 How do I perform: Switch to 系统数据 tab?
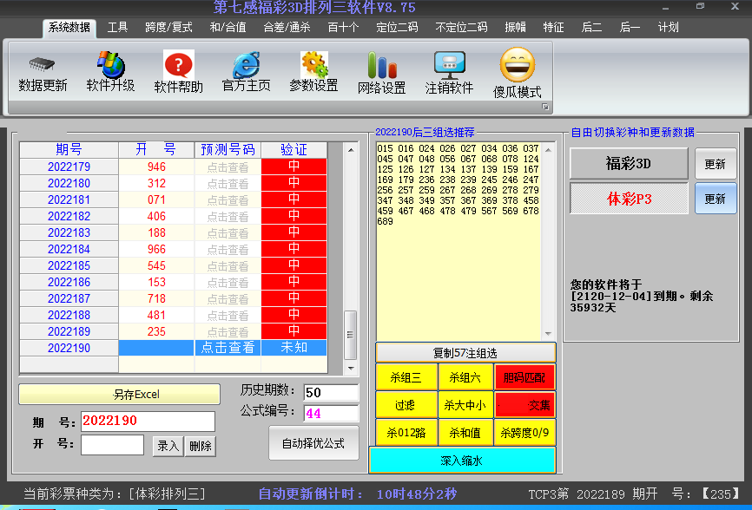(69, 27)
